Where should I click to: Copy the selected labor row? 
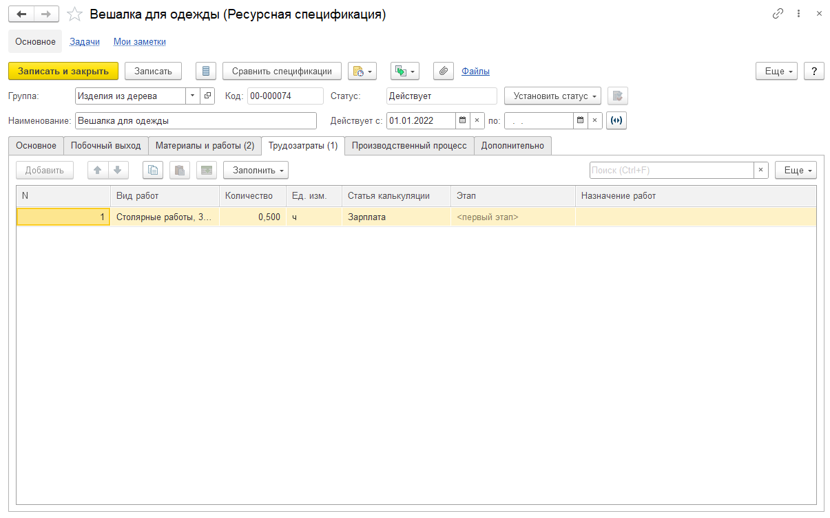coord(153,170)
